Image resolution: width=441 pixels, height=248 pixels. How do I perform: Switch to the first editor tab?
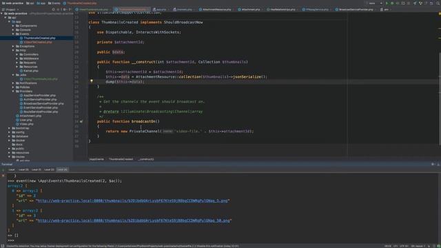coord(94,10)
